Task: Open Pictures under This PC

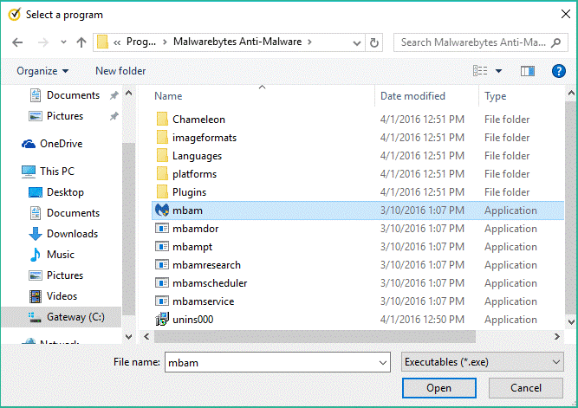Action: 56,275
